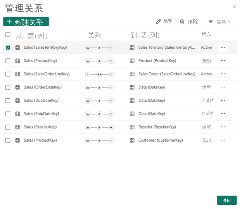Open more options for Reseller row

pos(223,127)
